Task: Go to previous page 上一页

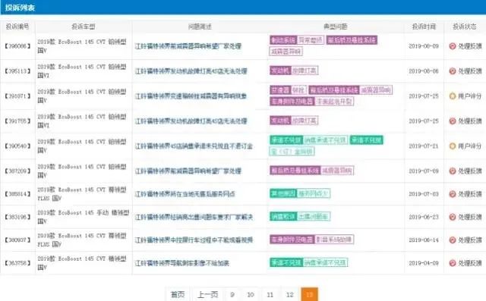Action: pyautogui.click(x=207, y=294)
